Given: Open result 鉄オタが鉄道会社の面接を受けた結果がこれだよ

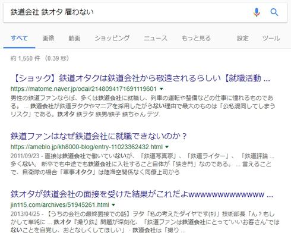Looking at the screenshot, I should pyautogui.click(x=142, y=194).
